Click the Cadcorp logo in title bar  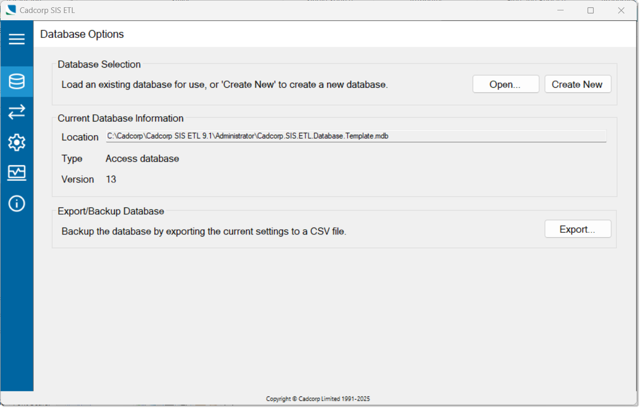pyautogui.click(x=10, y=10)
